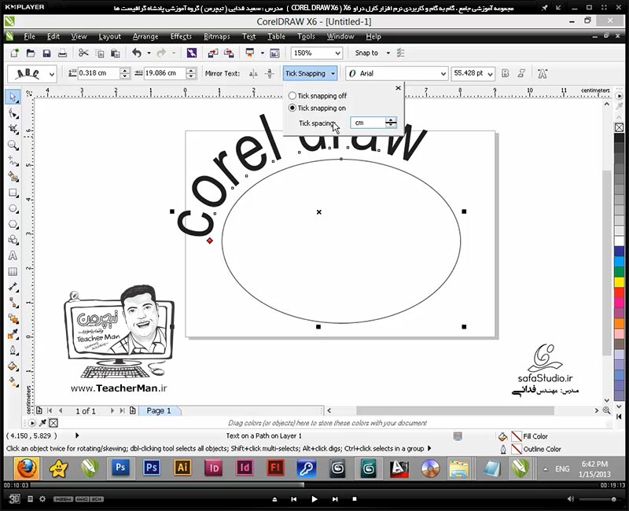Click the Paste clipboard icon
The image size is (629, 511).
[x=116, y=53]
